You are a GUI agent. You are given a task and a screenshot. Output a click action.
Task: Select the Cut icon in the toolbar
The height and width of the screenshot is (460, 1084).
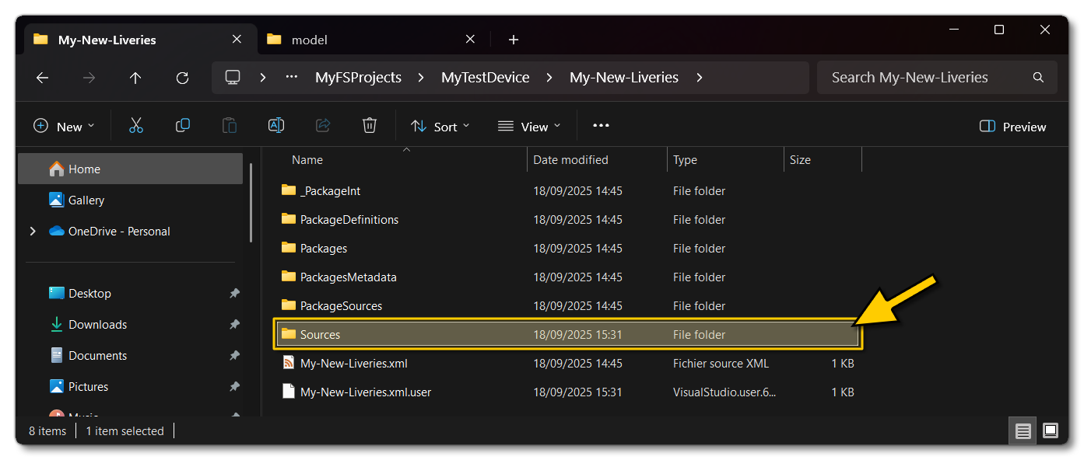coord(136,125)
